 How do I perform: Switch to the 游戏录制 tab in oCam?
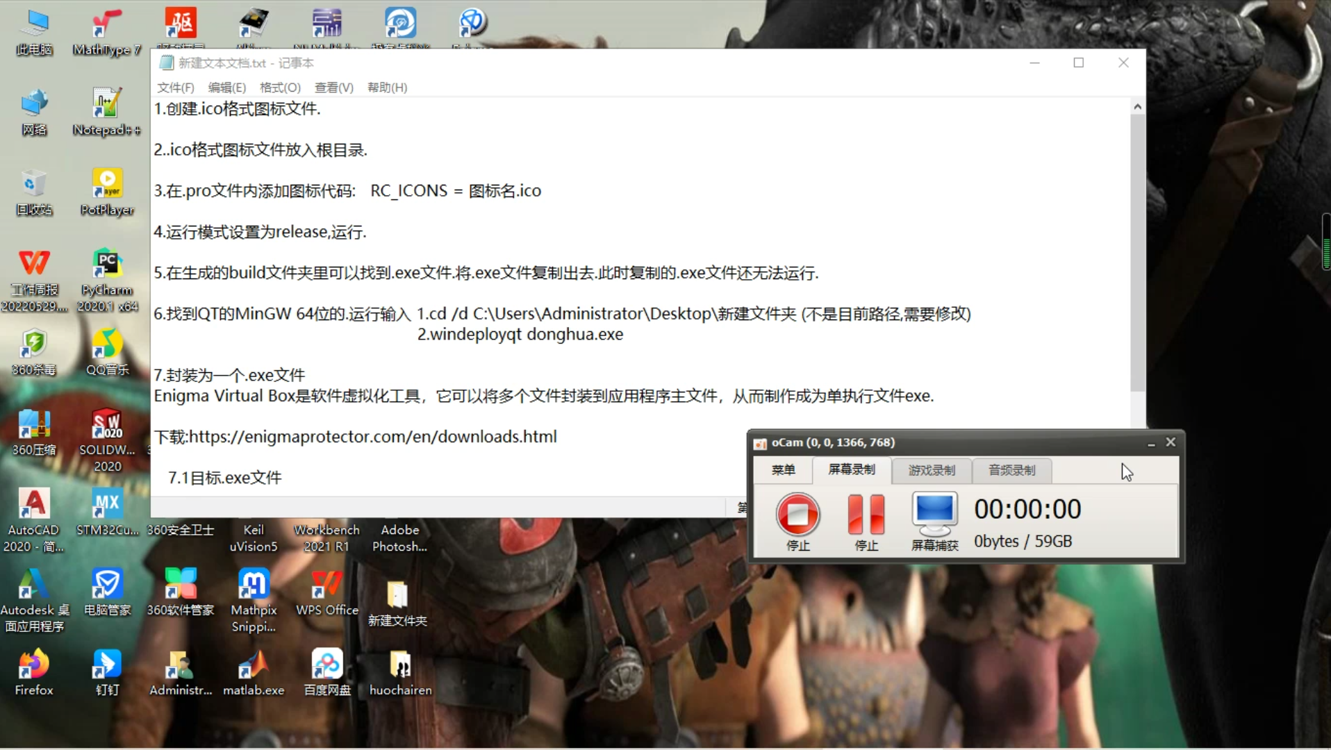(931, 470)
